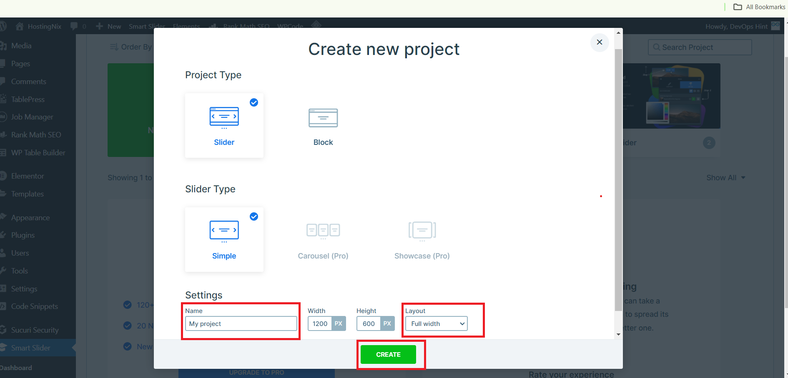788x378 pixels.
Task: Choose the Block project type icon
Action: (323, 118)
